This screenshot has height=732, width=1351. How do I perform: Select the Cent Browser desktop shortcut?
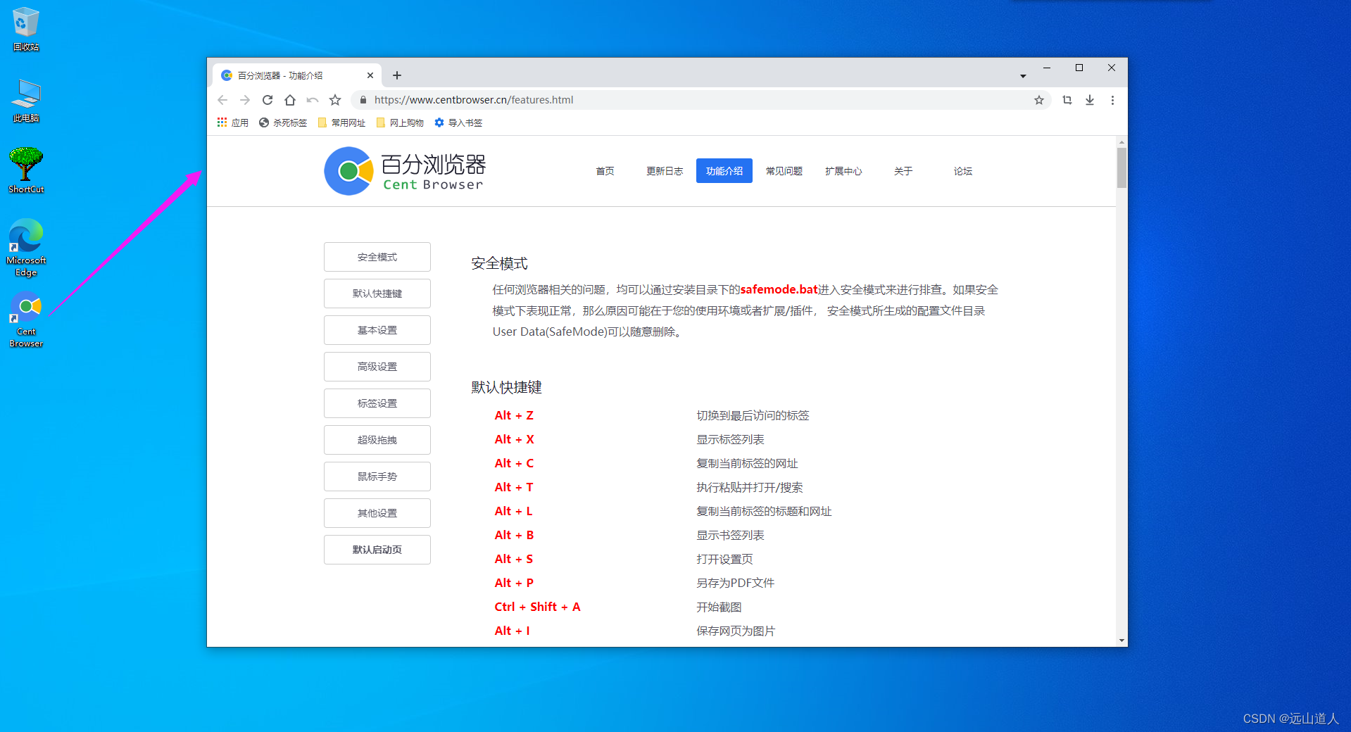(26, 319)
